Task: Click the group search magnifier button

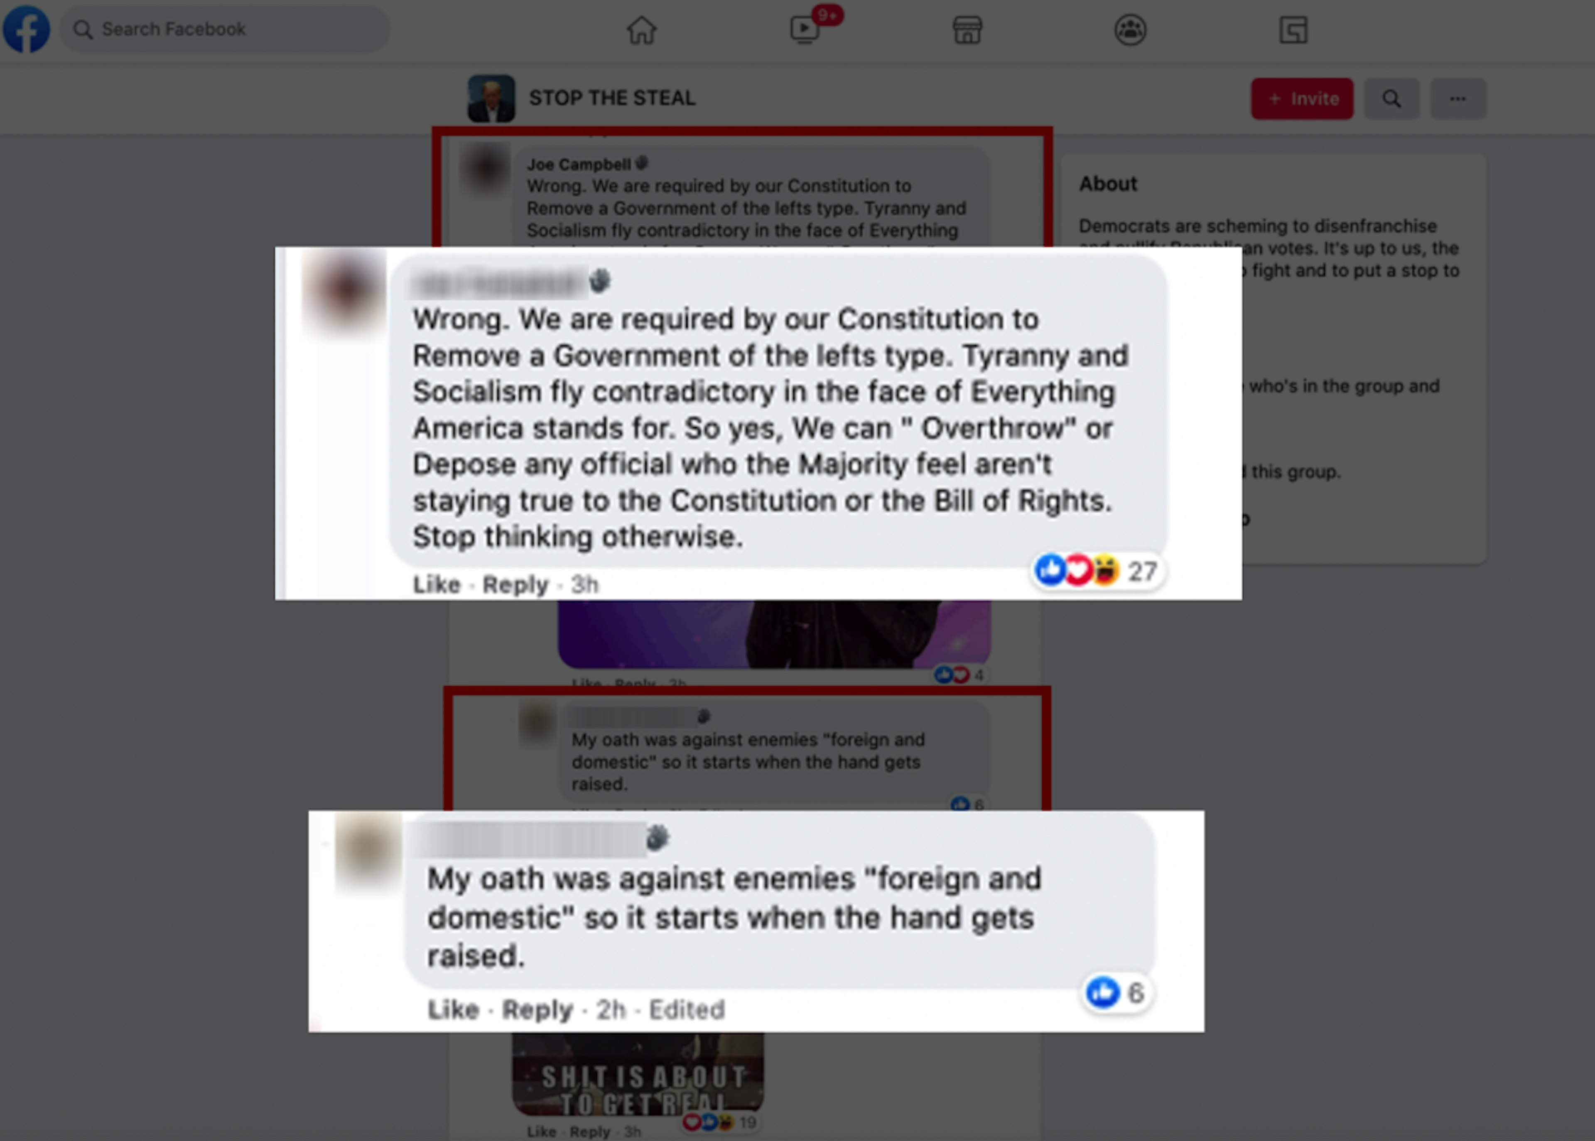Action: 1392,99
